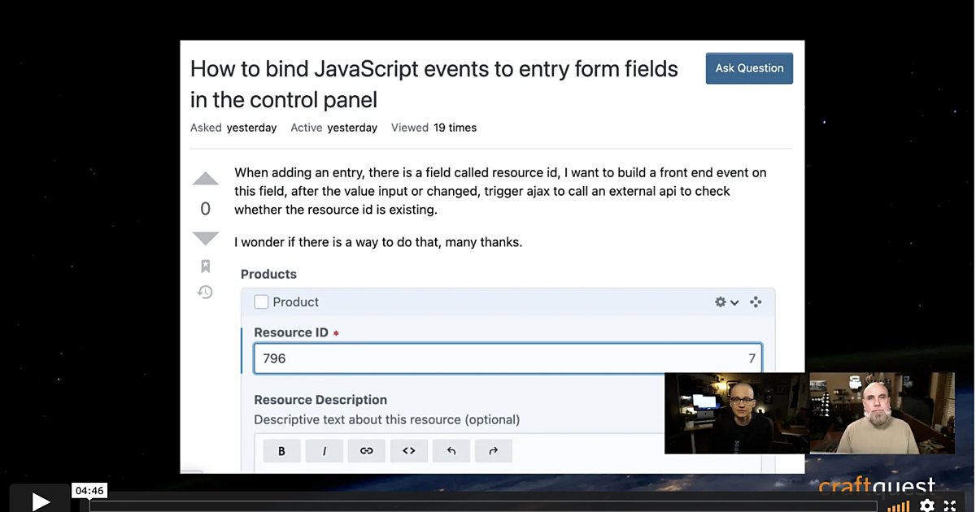Click the undo arrow in the text editor
The height and width of the screenshot is (512, 976).
tap(451, 450)
